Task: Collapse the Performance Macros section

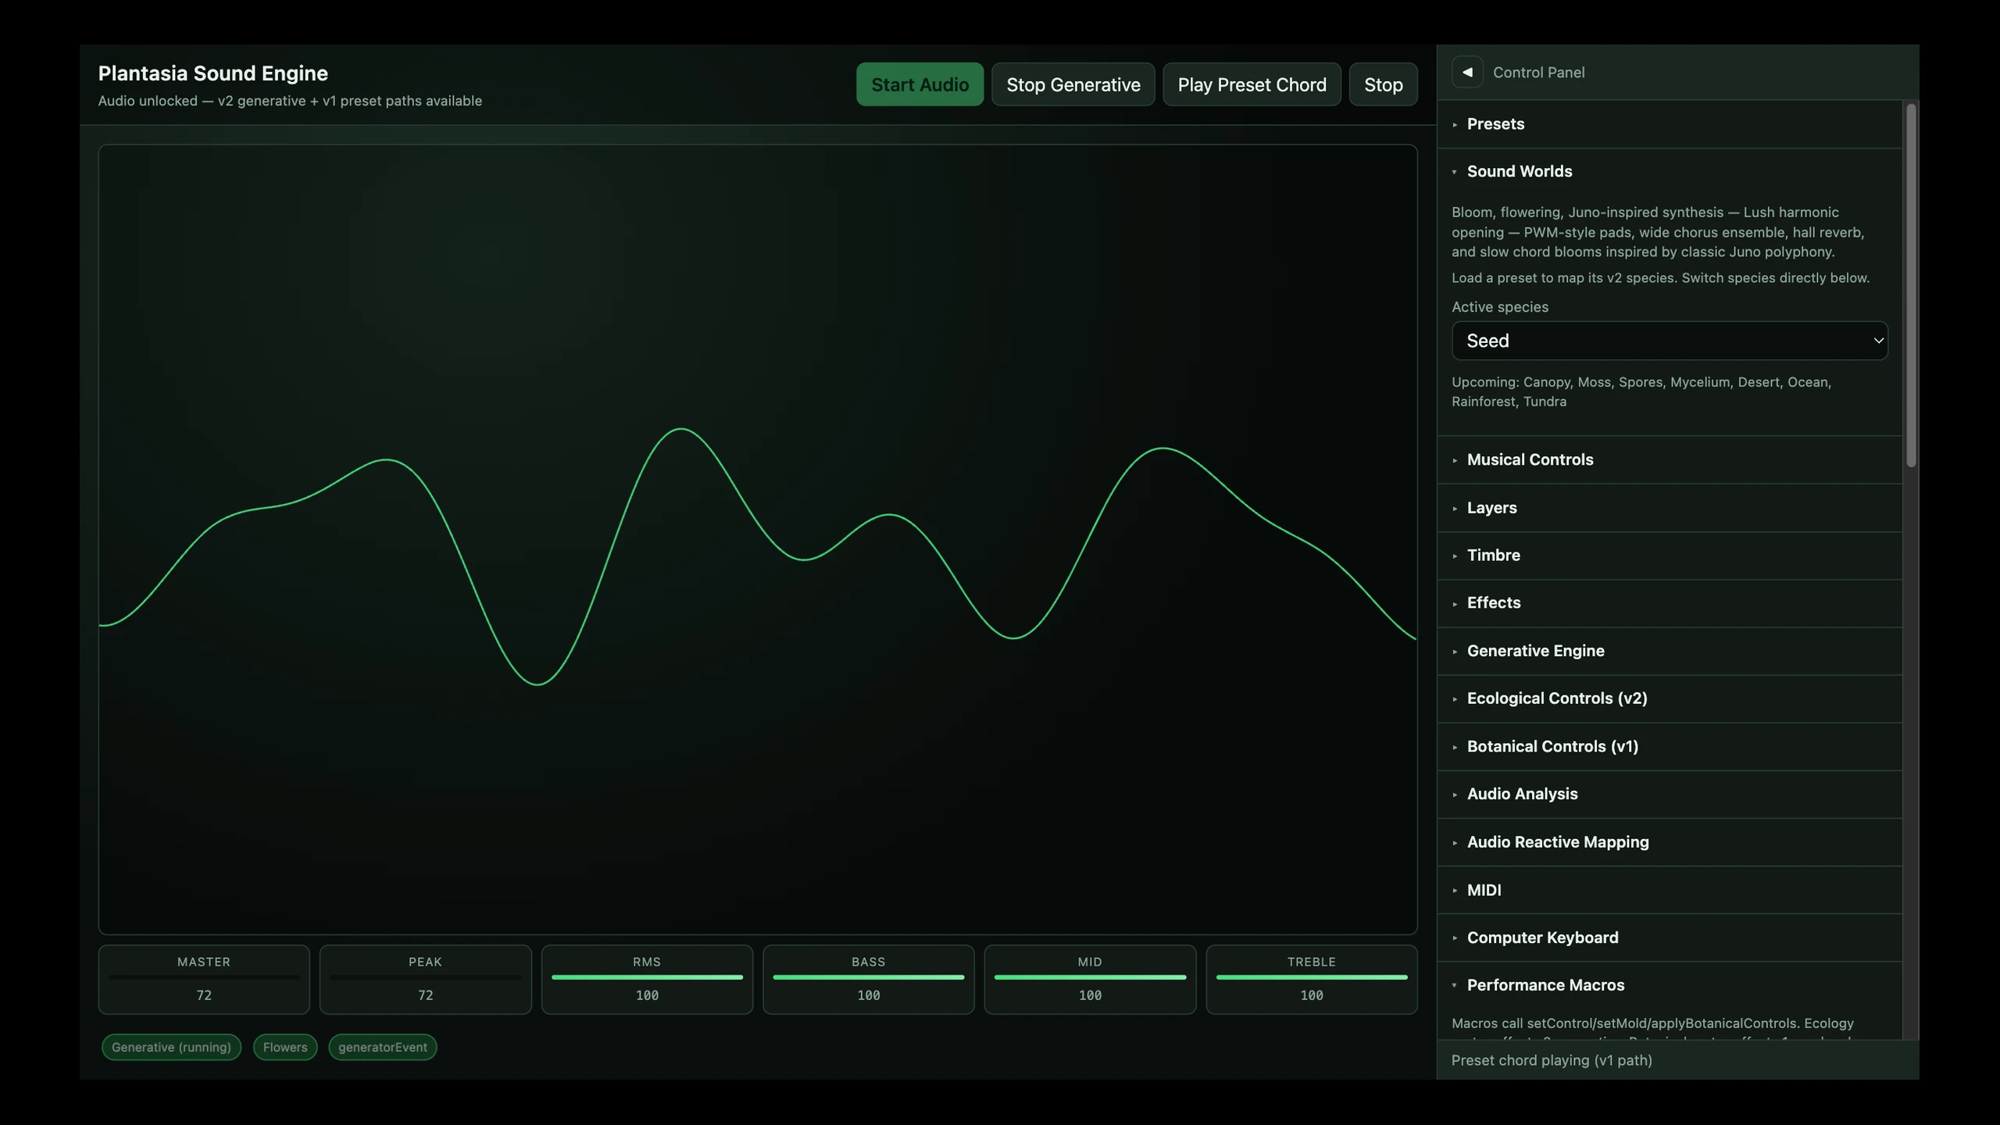Action: (x=1670, y=985)
